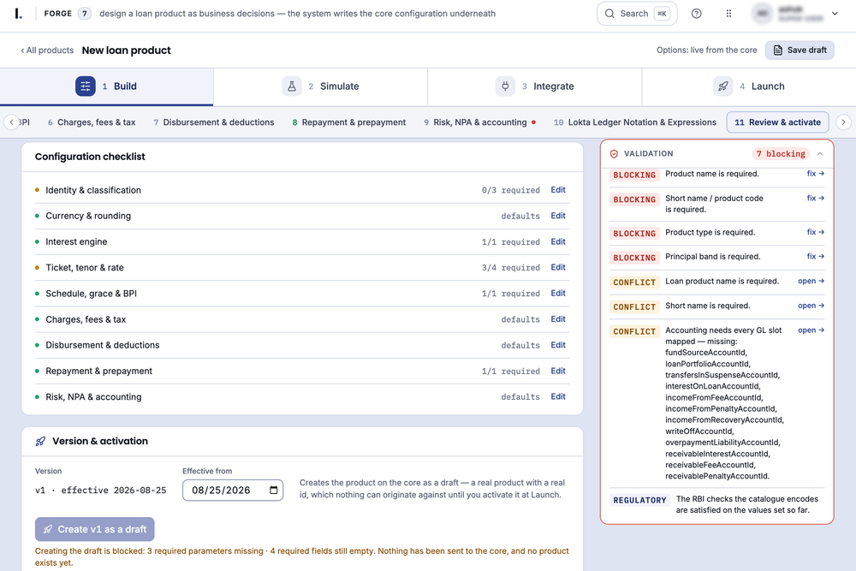856x571 pixels.
Task: Fix 'Product type is required' issue
Action: click(816, 232)
